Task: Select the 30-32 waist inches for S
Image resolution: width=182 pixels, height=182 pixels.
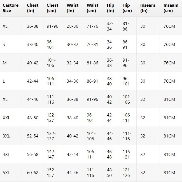Action: coord(73,45)
